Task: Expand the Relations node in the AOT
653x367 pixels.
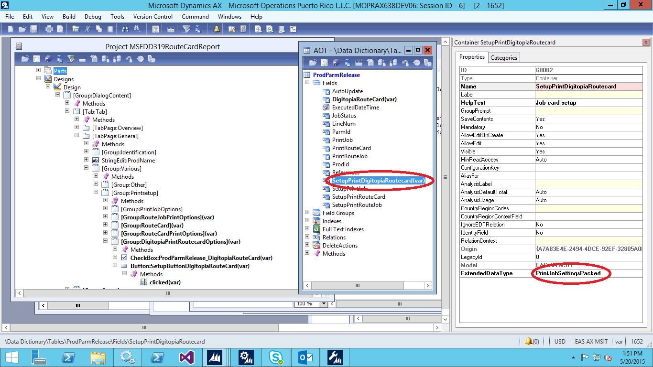Action: coord(308,237)
